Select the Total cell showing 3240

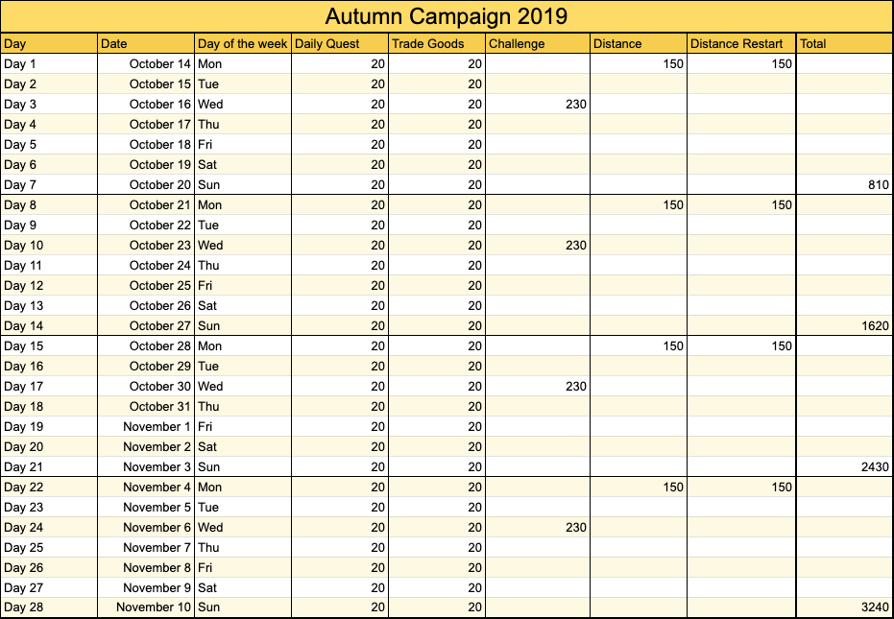[x=845, y=607]
